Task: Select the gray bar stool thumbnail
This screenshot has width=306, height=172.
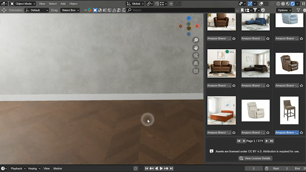Action: [289, 111]
